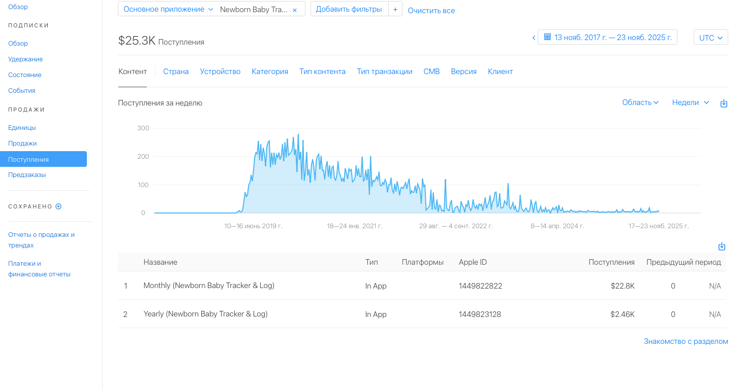Go to the previous date period arrow
Screen dimensions: 746x390
(x=534, y=38)
